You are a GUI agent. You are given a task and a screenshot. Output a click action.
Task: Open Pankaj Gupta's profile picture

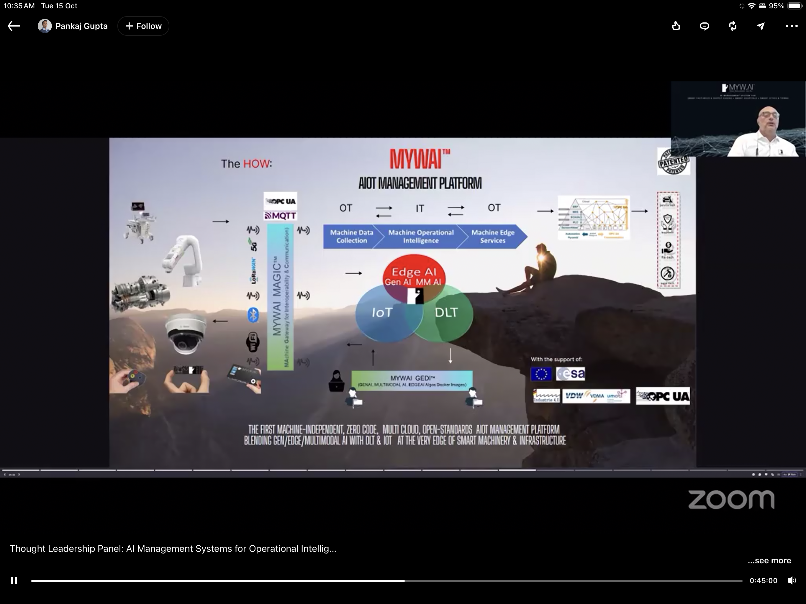point(45,26)
